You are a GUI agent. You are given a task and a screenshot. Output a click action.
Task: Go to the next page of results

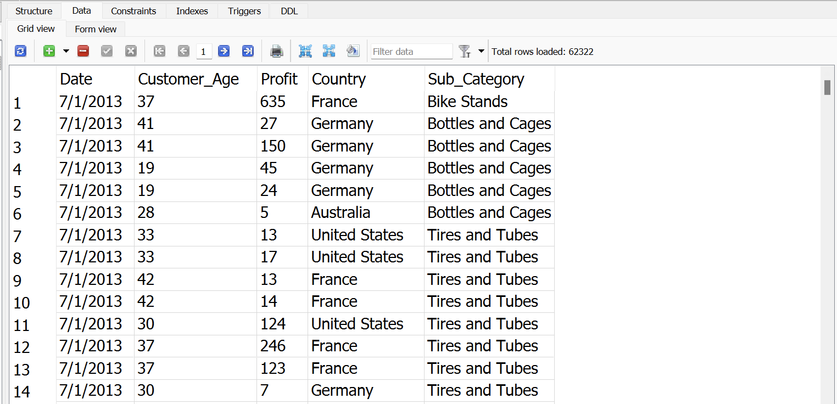(224, 50)
